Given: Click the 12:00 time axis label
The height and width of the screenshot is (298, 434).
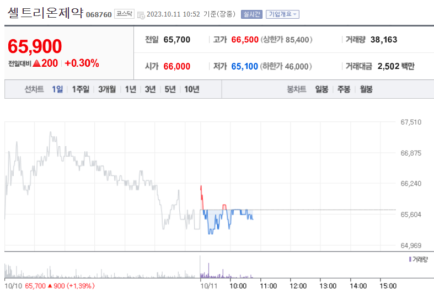Looking at the screenshot, I should click(x=298, y=286).
